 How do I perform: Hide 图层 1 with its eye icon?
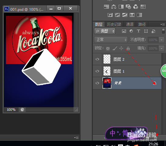[97, 71]
